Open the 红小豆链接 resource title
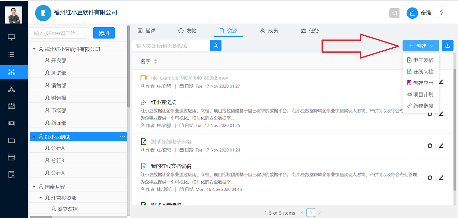Viewport: 458px width, 218px height. coord(163,102)
